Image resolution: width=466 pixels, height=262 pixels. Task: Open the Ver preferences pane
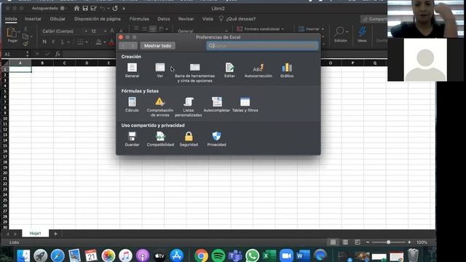[160, 71]
